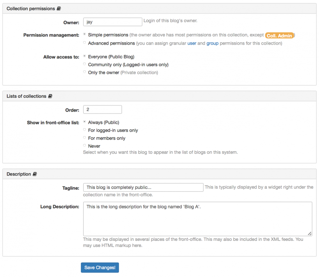This screenshot has height=277, width=319.
Task: Select Always (Public) for front-office list
Action: (x=84, y=122)
